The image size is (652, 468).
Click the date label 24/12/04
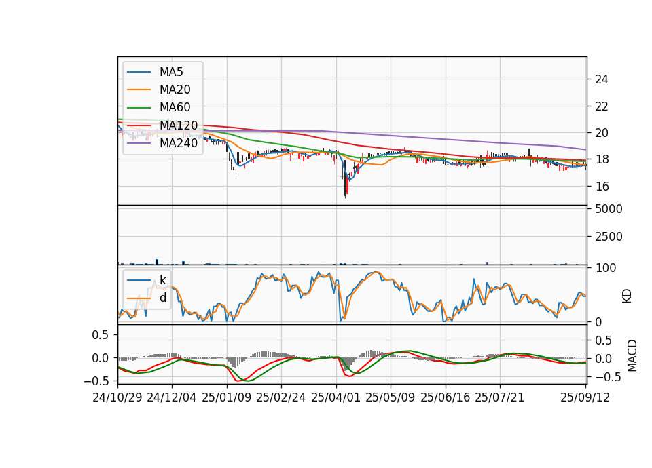(x=172, y=397)
